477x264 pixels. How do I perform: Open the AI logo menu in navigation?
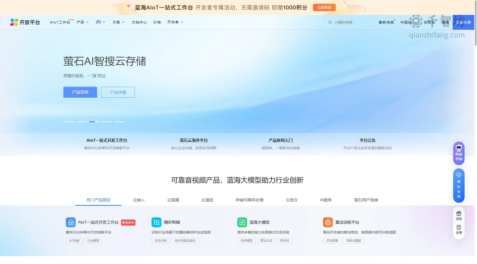(x=101, y=22)
